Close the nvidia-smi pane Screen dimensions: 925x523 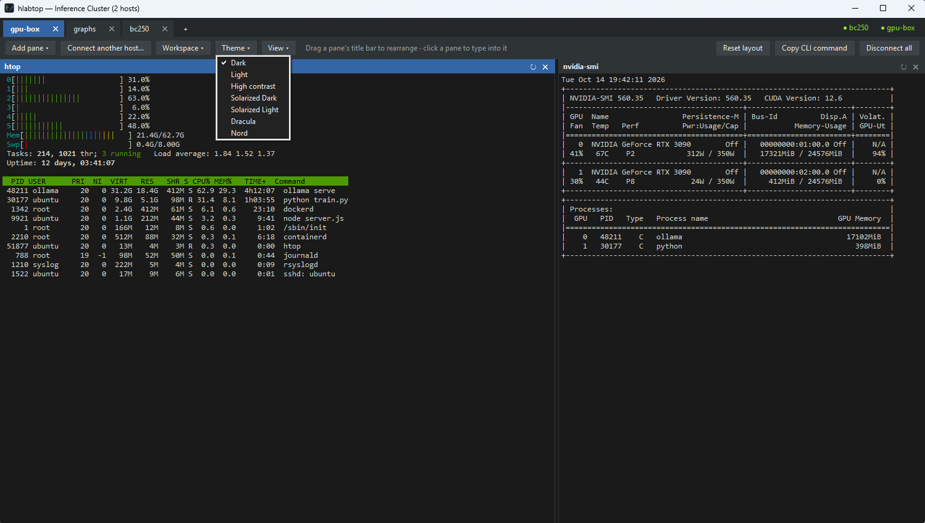coord(916,67)
